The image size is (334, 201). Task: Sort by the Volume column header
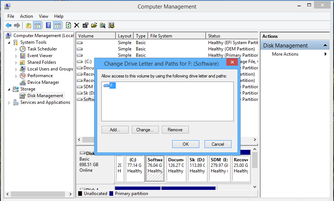(x=96, y=36)
